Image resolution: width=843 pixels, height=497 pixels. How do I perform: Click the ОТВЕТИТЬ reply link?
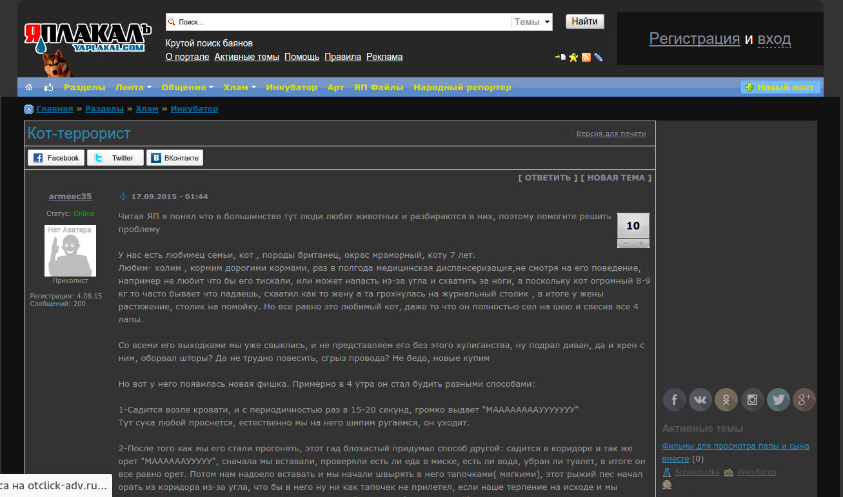548,178
